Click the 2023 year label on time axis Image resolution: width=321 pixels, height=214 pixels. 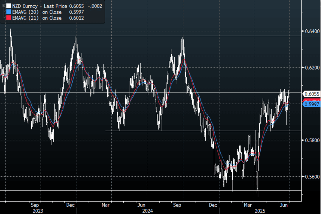pyautogui.click(x=38, y=211)
